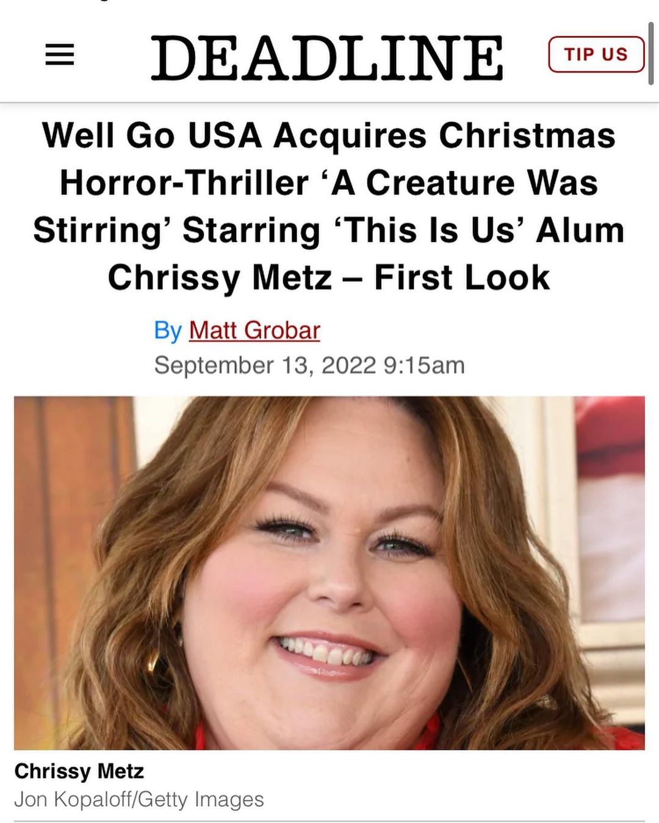Click the Jon Kopaloff/Getty Images photo credit
Screen dimensions: 659x823
point(139,799)
